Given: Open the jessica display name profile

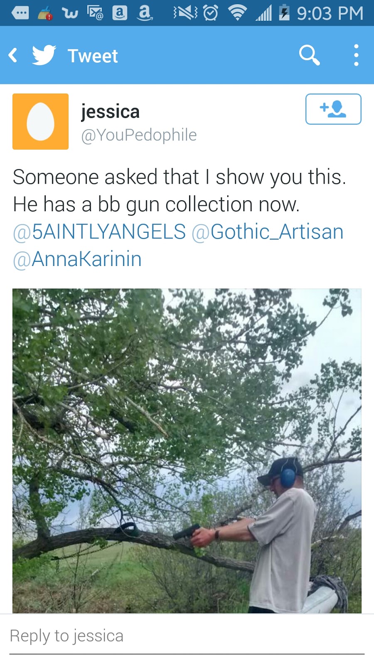Looking at the screenshot, I should [110, 111].
